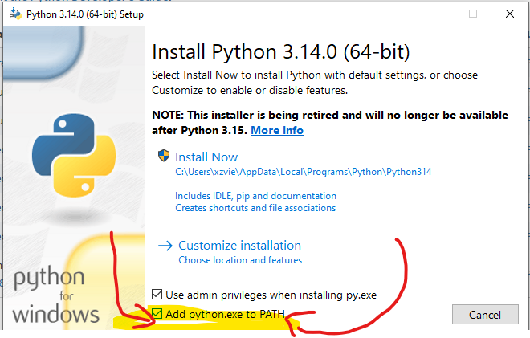The width and height of the screenshot is (530, 338).
Task: Close the Python Setup window
Action: pos(510,14)
